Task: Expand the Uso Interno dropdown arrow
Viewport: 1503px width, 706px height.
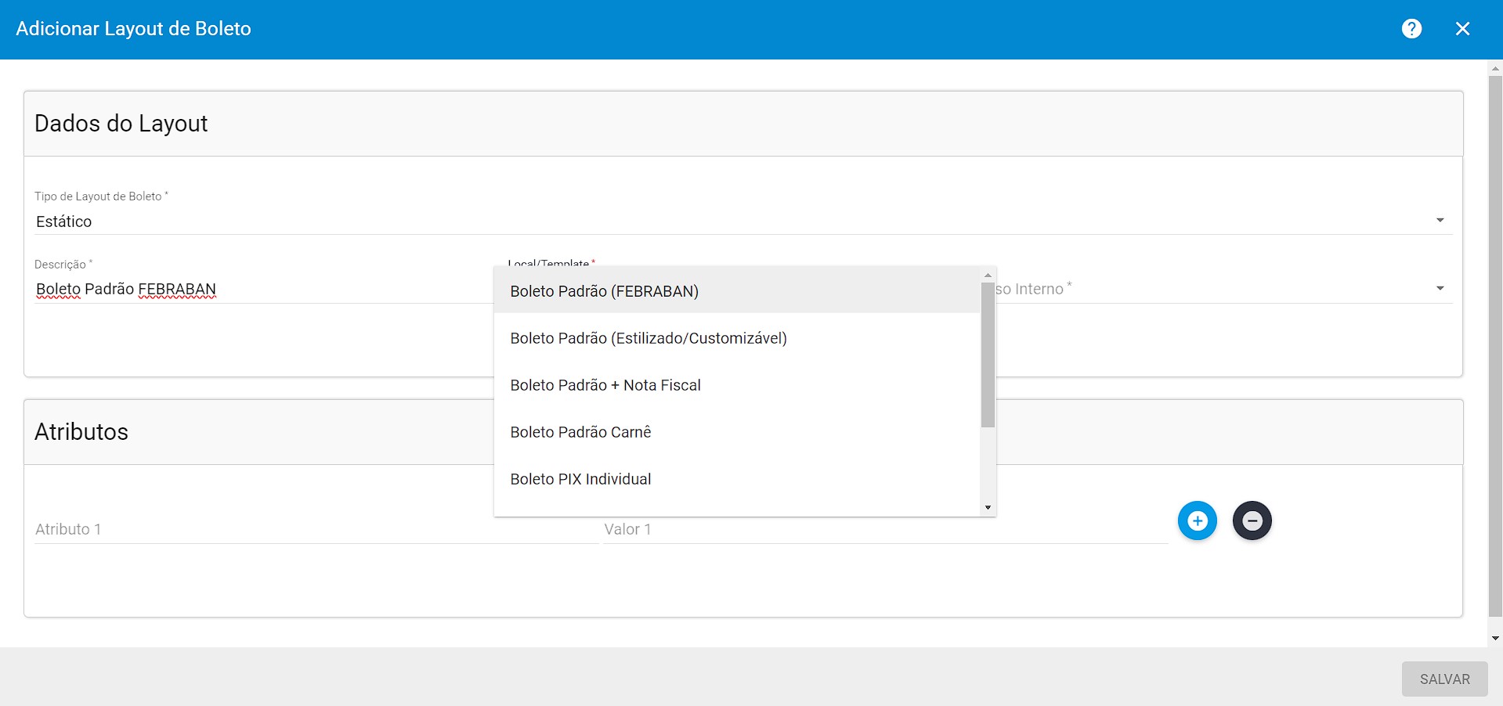Action: point(1440,289)
